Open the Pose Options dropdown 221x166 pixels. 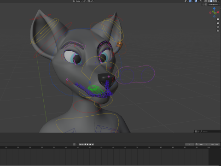[214, 5]
